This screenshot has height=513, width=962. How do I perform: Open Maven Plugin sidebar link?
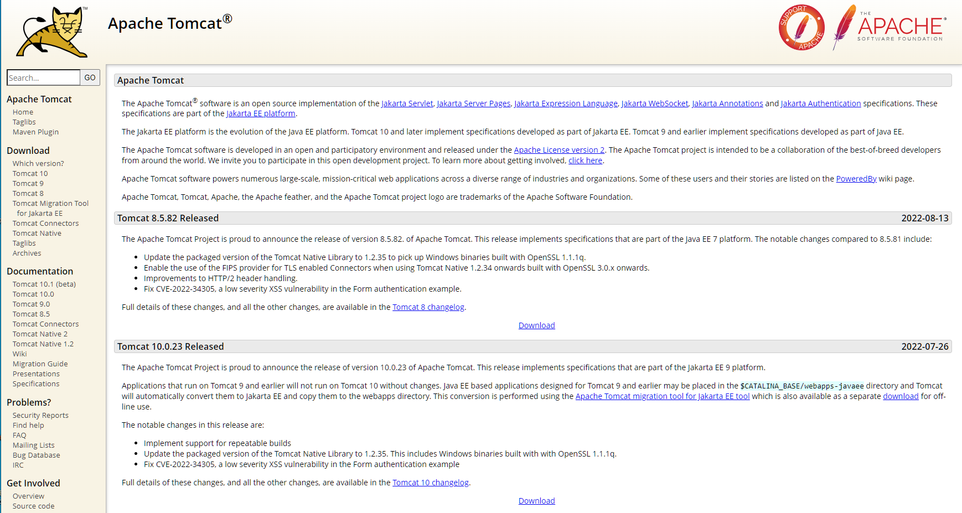[x=36, y=132]
